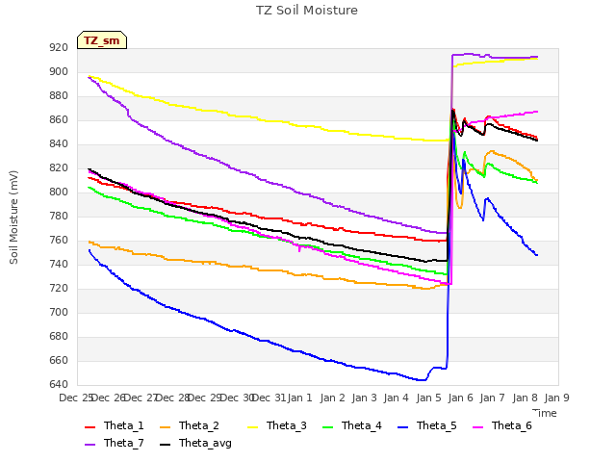
Task: Click the blue Theta_5 legend swatch
Action: [x=403, y=427]
